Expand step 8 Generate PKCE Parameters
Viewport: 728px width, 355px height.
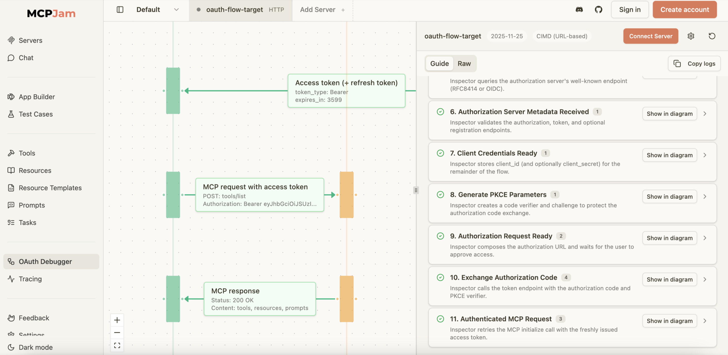coord(705,197)
